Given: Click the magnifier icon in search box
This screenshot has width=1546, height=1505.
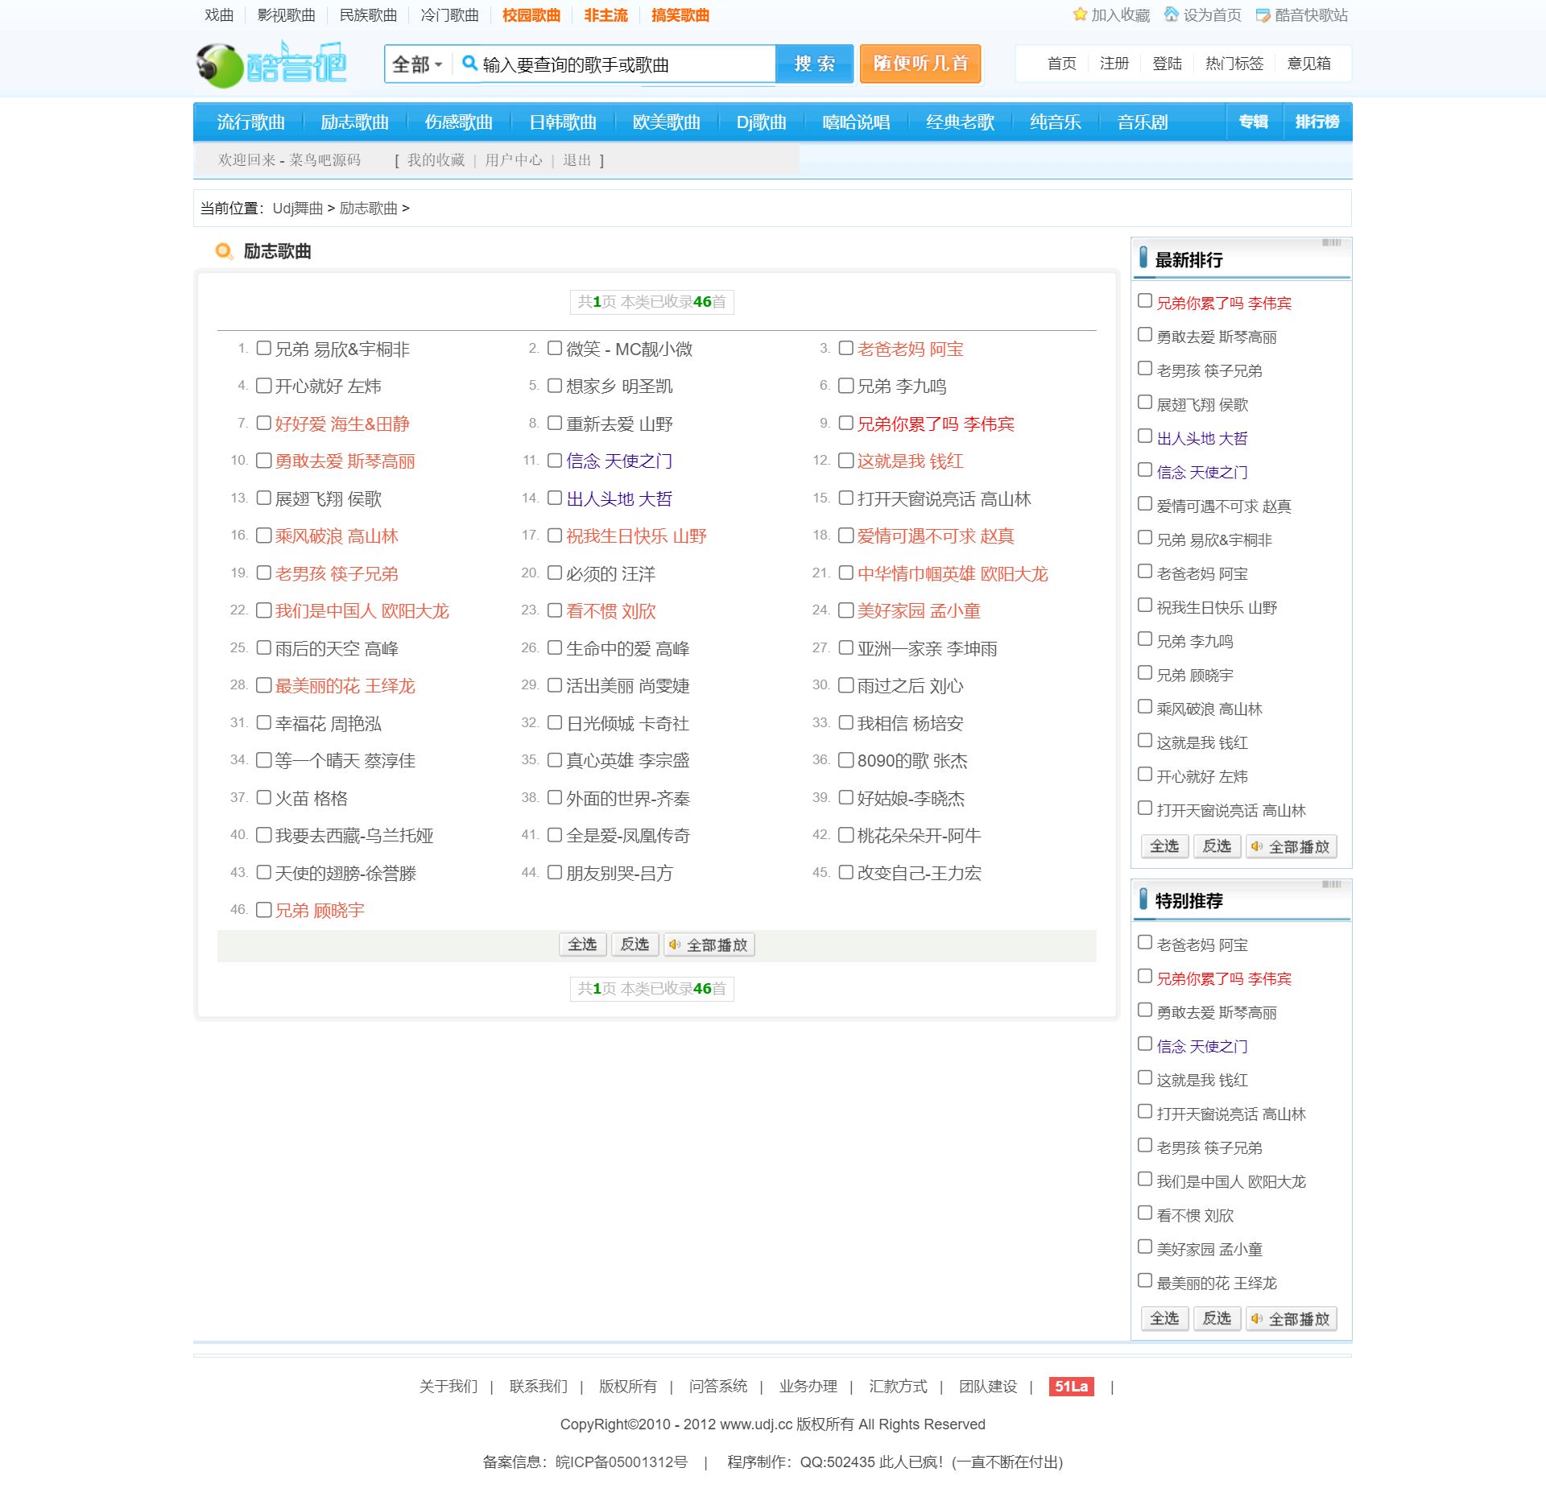Looking at the screenshot, I should coord(469,64).
